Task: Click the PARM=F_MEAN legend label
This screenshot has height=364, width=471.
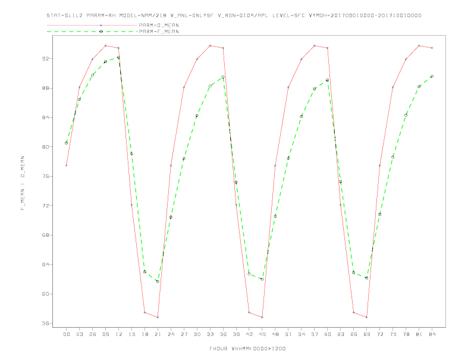Action: coord(159,32)
